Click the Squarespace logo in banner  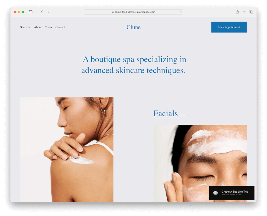pyautogui.click(x=215, y=193)
